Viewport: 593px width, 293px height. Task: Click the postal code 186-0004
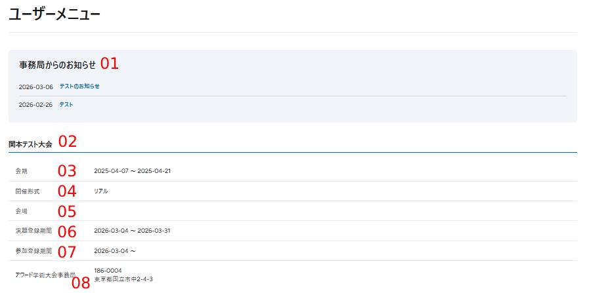(x=108, y=270)
